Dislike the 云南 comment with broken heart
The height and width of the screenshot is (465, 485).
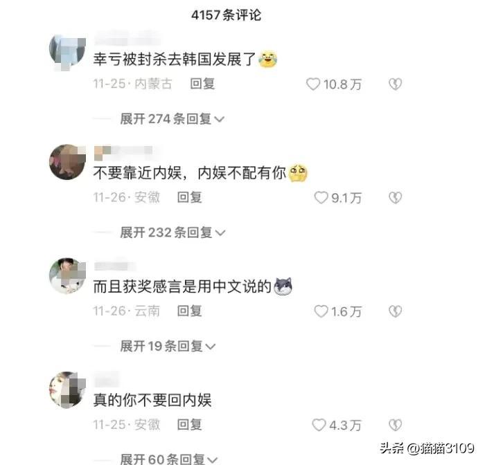pos(395,311)
